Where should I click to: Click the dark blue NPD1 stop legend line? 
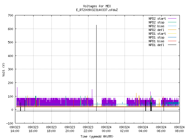click(x=172, y=37)
